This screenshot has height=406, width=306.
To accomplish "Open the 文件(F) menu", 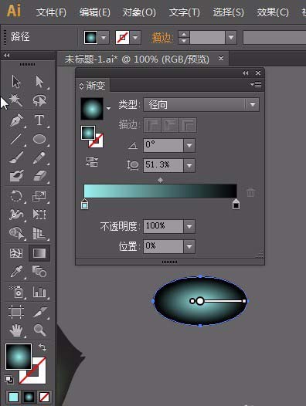I will click(x=51, y=12).
